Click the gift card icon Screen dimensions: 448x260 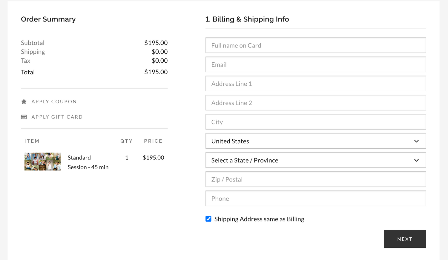tap(24, 117)
